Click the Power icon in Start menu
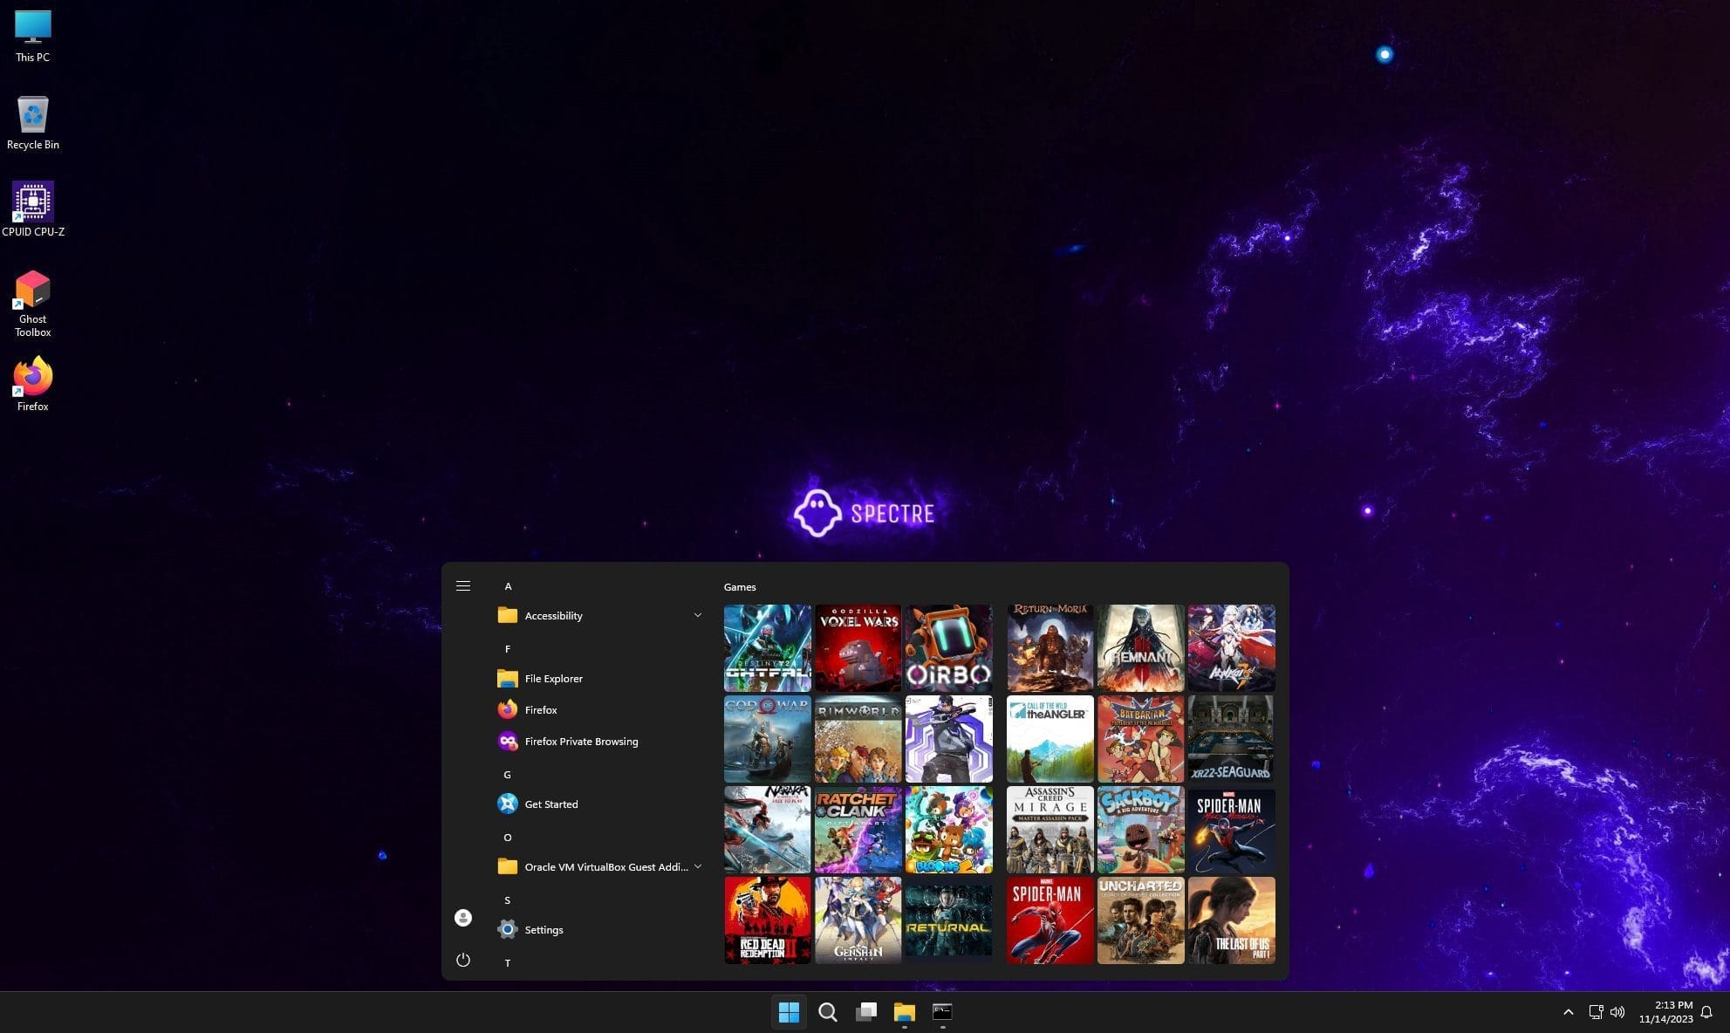1730x1033 pixels. pyautogui.click(x=463, y=960)
